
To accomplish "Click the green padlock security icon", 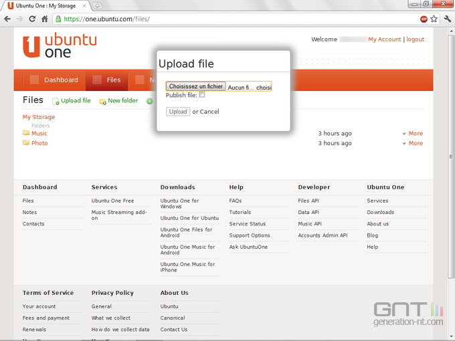I will [x=58, y=19].
